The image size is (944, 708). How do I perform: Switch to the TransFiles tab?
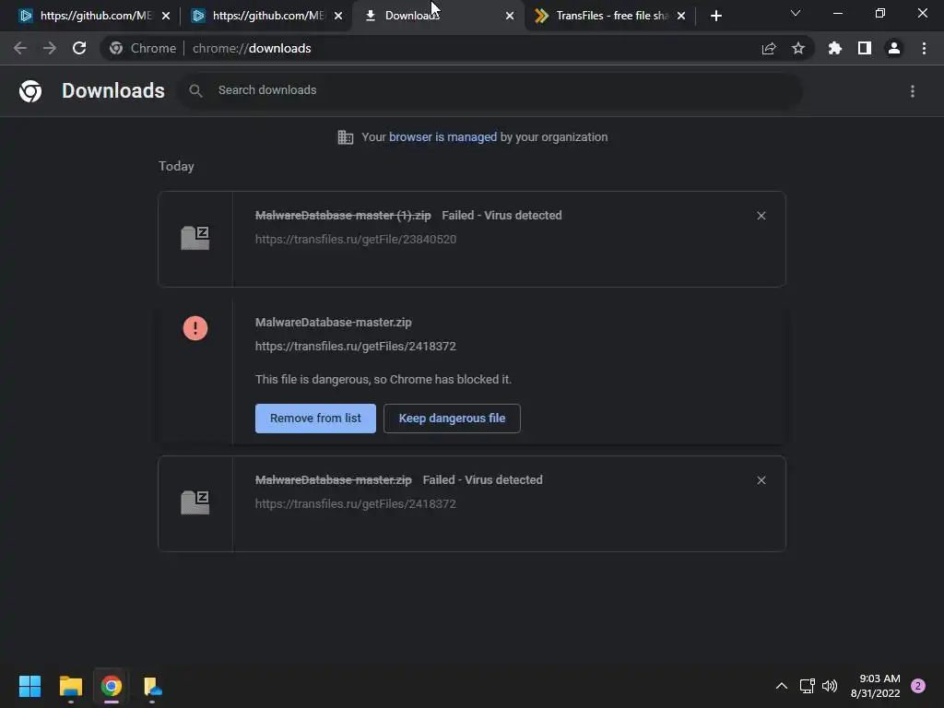pyautogui.click(x=610, y=16)
